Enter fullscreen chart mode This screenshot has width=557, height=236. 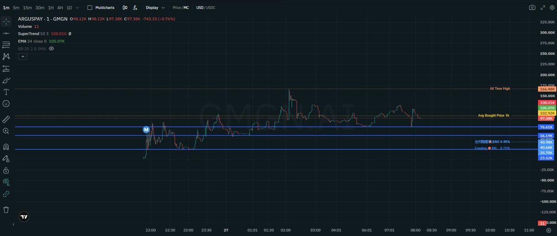[x=542, y=7]
